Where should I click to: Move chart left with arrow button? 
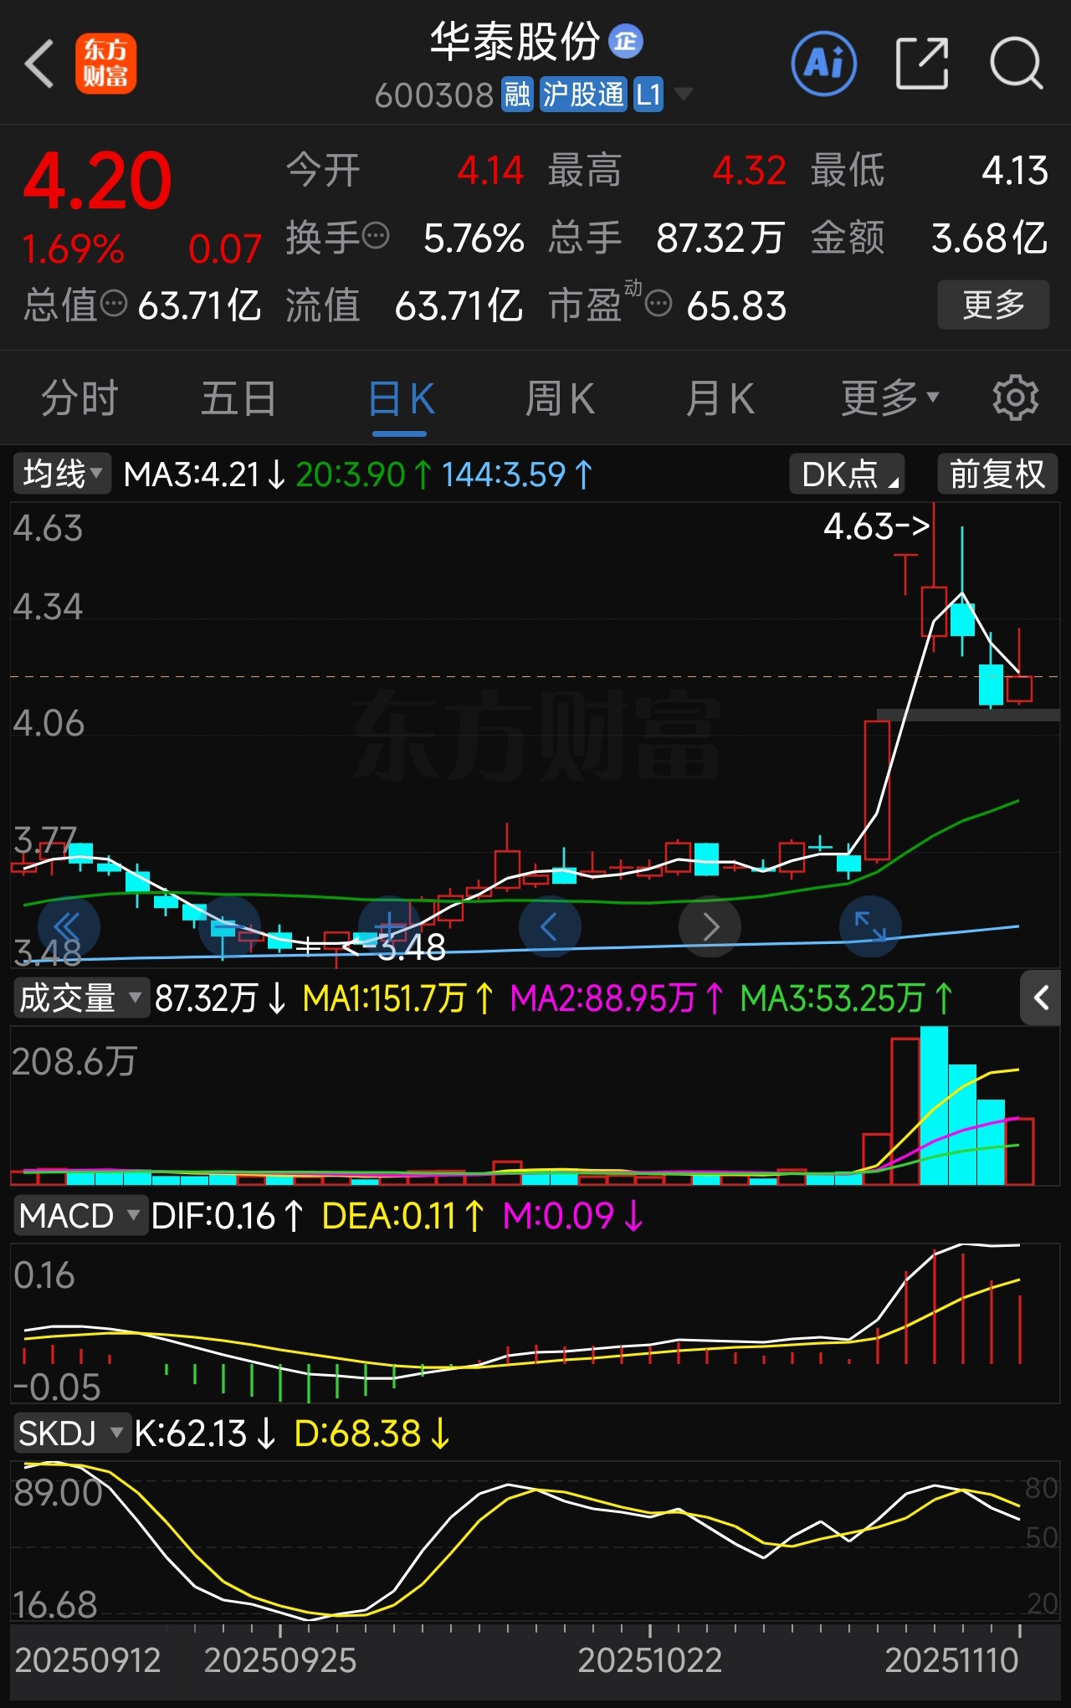click(x=550, y=926)
